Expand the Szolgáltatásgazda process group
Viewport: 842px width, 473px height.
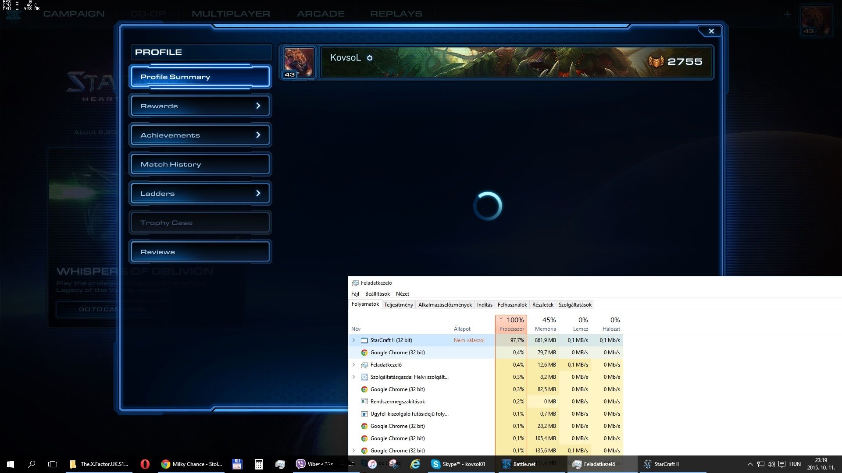(x=354, y=377)
